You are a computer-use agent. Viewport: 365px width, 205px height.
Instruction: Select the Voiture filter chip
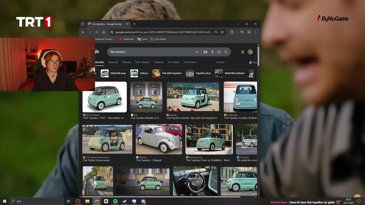tap(140, 73)
